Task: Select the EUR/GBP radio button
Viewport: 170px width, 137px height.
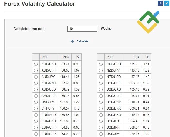Action: [x=36, y=134]
